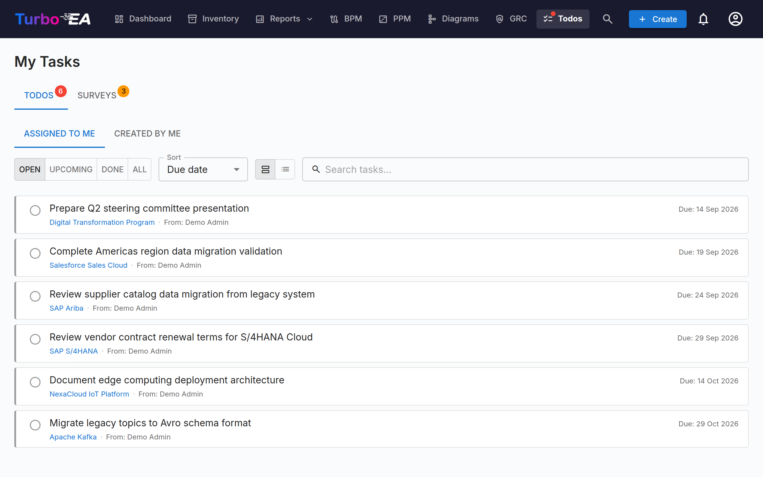763x477 pixels.
Task: Click 'Due: 14 Sep 2026' date
Action: click(708, 209)
